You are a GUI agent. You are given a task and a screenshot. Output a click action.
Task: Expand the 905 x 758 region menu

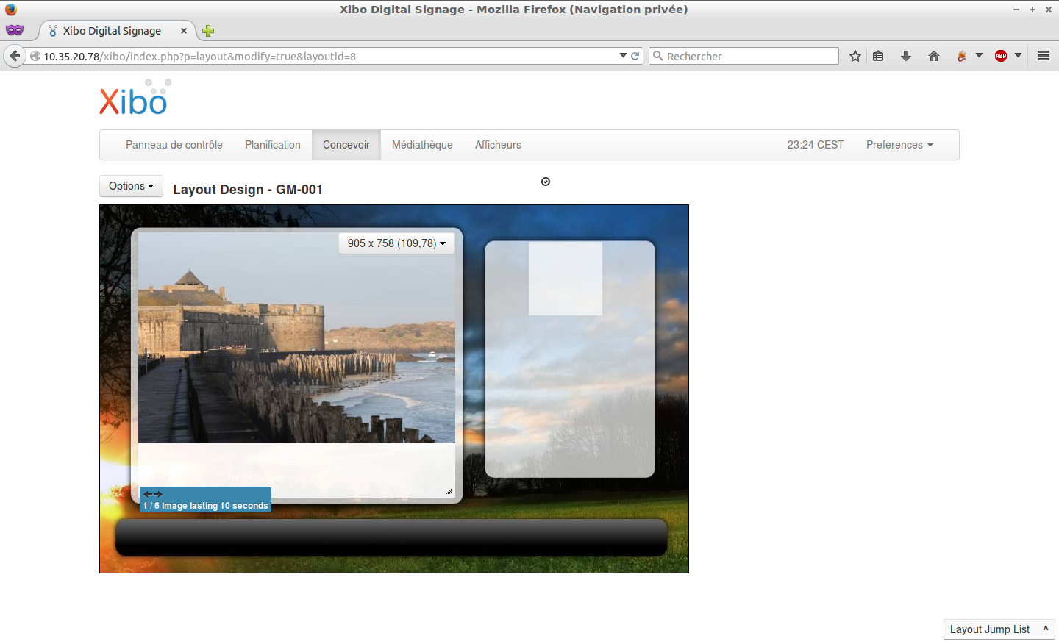pos(396,243)
